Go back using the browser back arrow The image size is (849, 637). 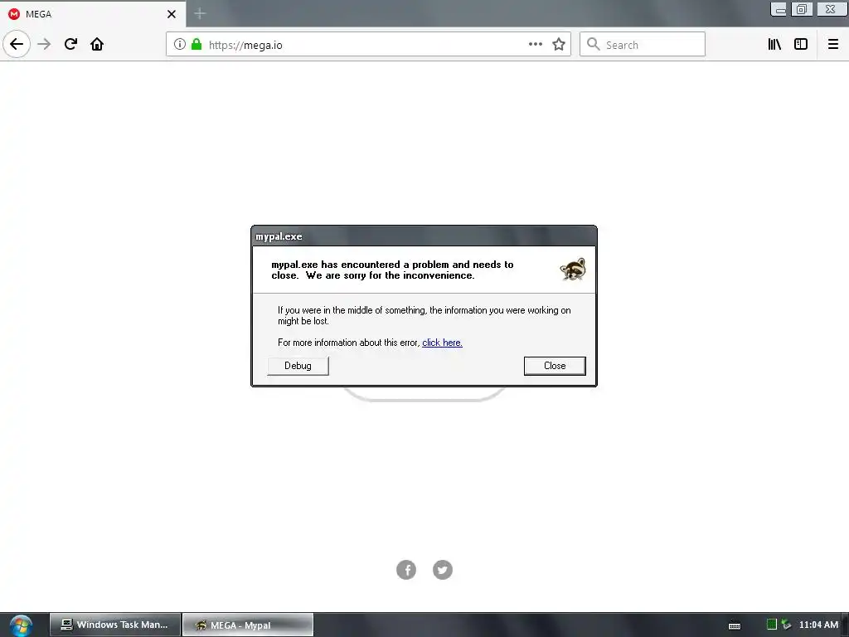click(17, 45)
